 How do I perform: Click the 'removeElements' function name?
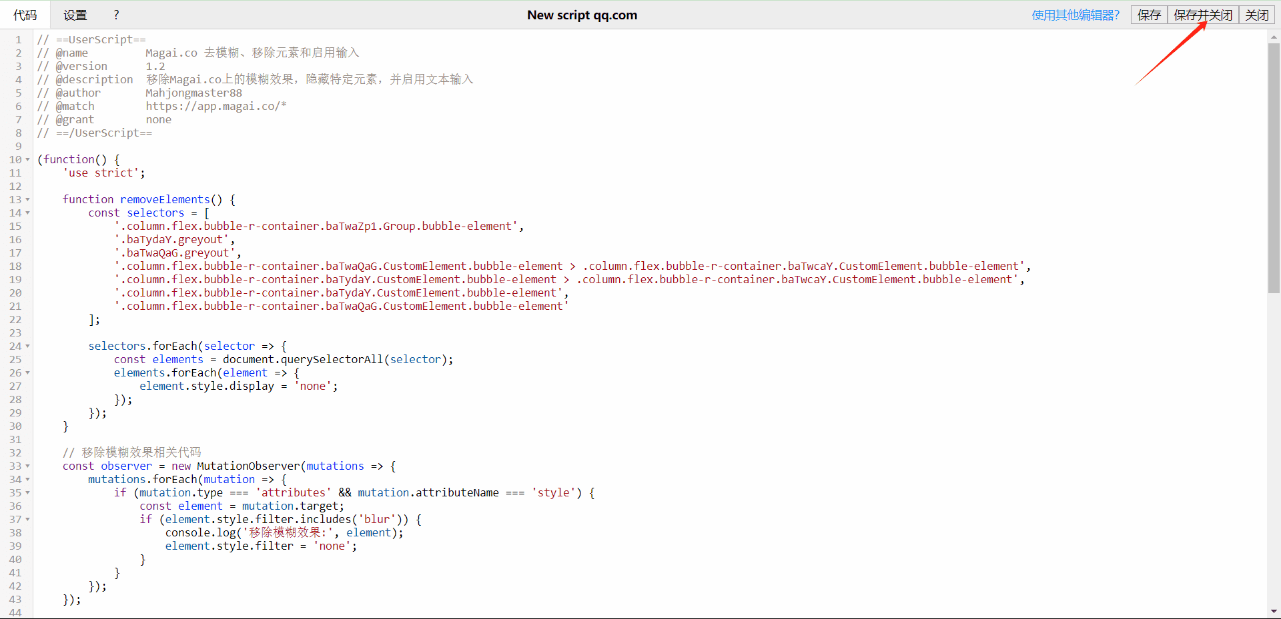[x=165, y=199]
